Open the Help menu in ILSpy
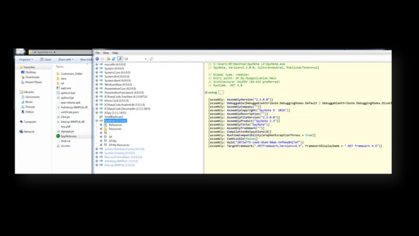This screenshot has height=236, width=419. coord(115,53)
